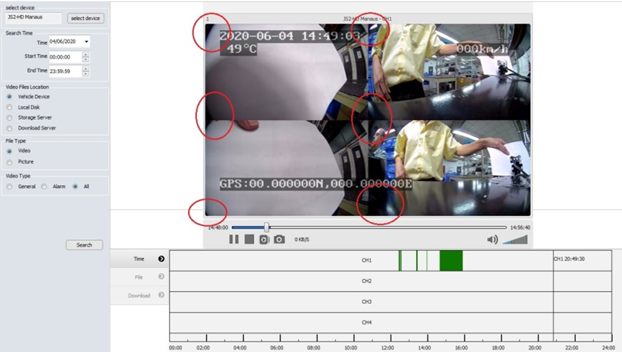This screenshot has width=622, height=352.
Task: Select Download Server location
Action: (x=9, y=128)
